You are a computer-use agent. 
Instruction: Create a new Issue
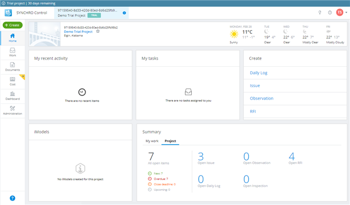pyautogui.click(x=255, y=86)
